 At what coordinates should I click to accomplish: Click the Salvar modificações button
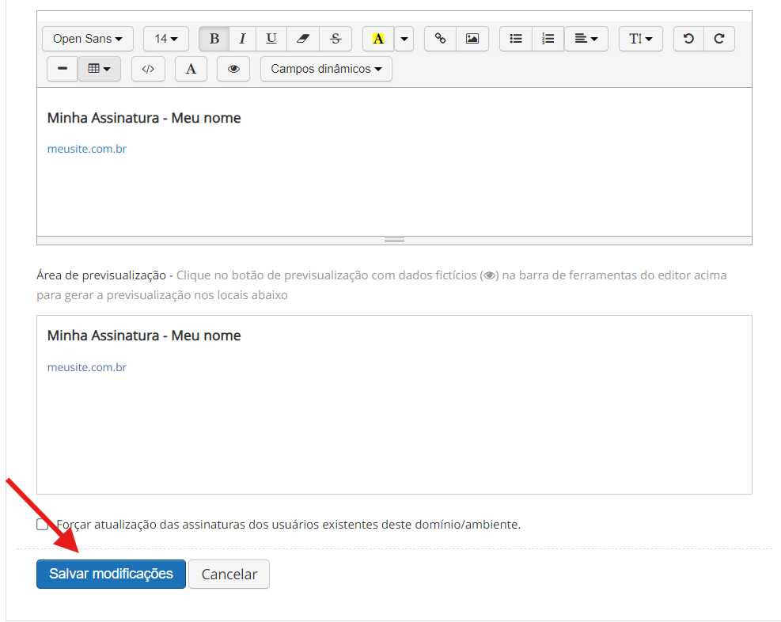click(x=111, y=575)
